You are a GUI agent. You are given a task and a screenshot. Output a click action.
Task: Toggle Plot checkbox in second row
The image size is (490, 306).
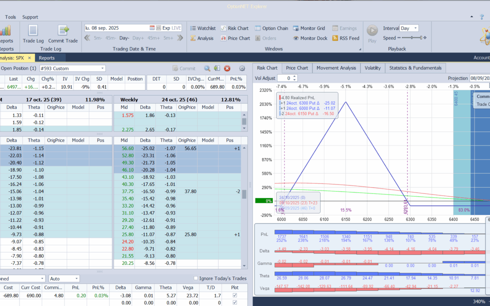tap(235, 302)
